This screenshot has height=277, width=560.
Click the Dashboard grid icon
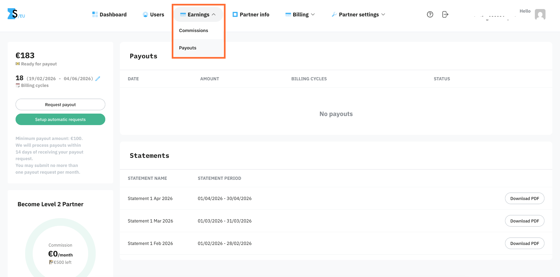[95, 15]
